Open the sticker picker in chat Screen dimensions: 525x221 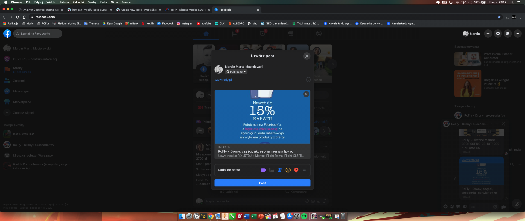458,207
